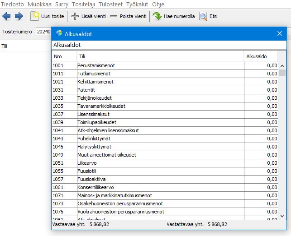Close the Alkusaldot dialog
The width and height of the screenshot is (291, 236).
[x=279, y=33]
